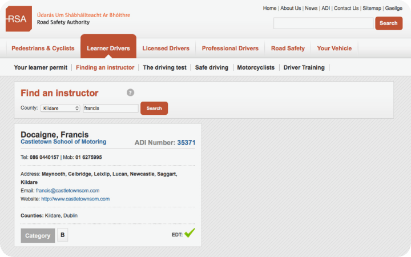Open the News header link
The height and width of the screenshot is (257, 411).
[311, 8]
